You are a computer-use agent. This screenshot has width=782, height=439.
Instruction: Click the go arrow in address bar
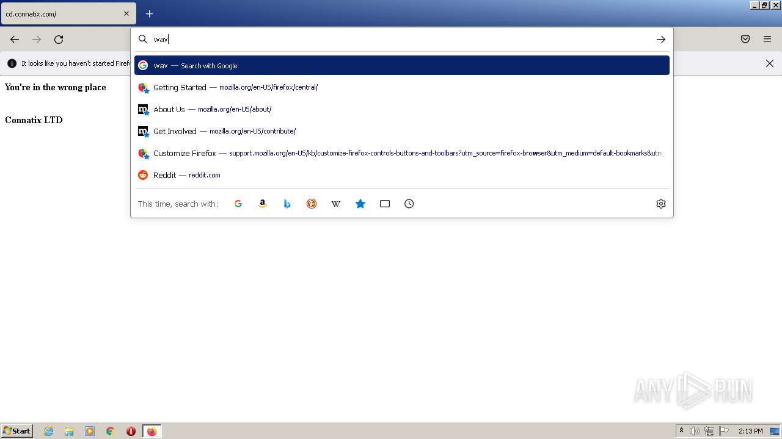coord(661,39)
